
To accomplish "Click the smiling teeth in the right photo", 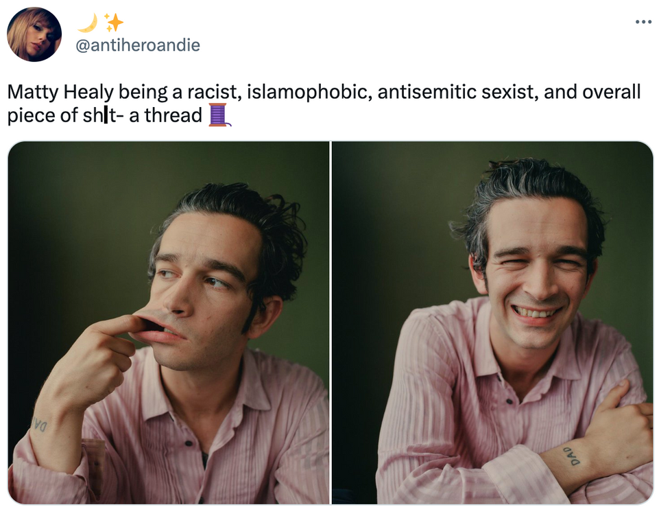I will coord(534,312).
